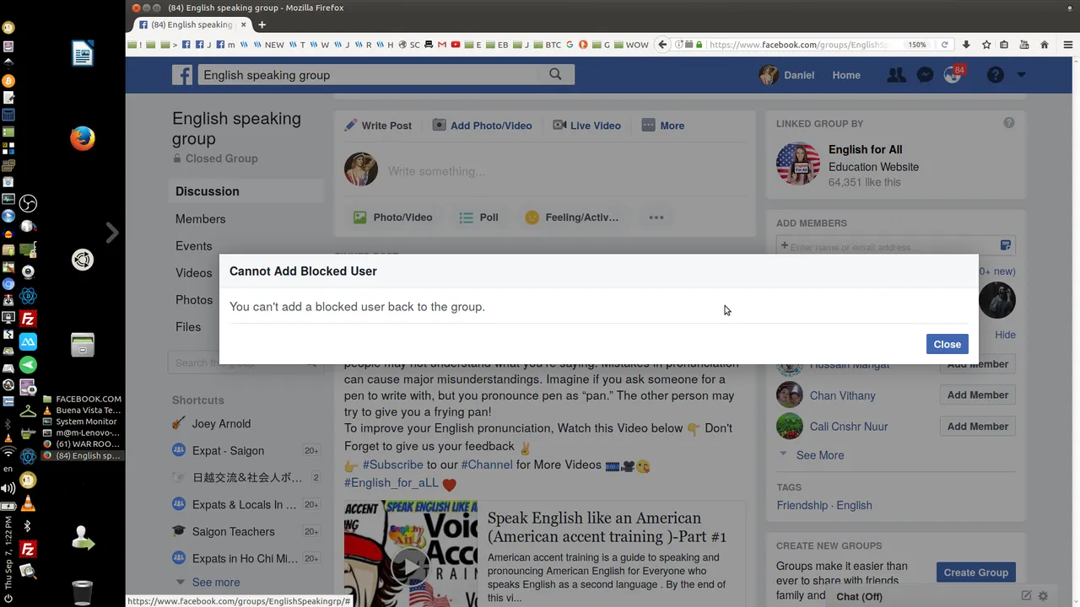Open a new Firefox tab with plus

(x=262, y=24)
